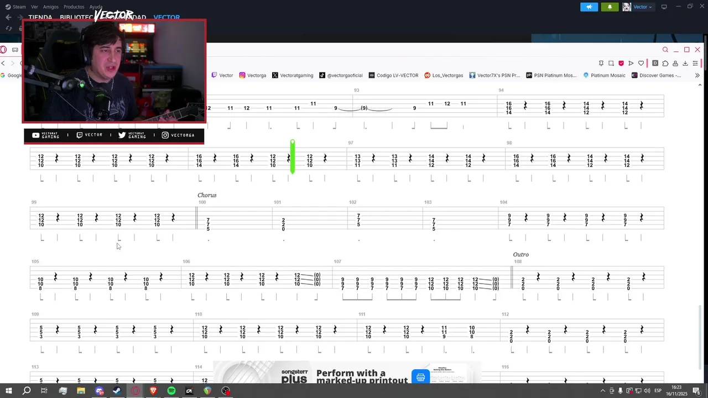Open OBS Studio from the taskbar
708x398 pixels.
point(226,391)
